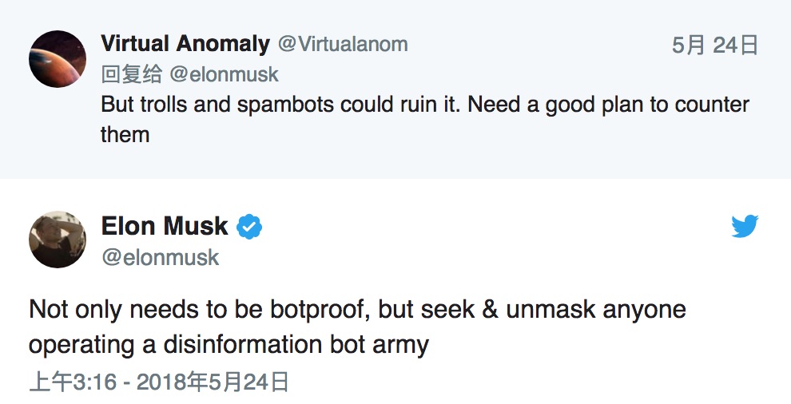
Task: Click @elonmusk mention after 回复给
Action: (224, 75)
